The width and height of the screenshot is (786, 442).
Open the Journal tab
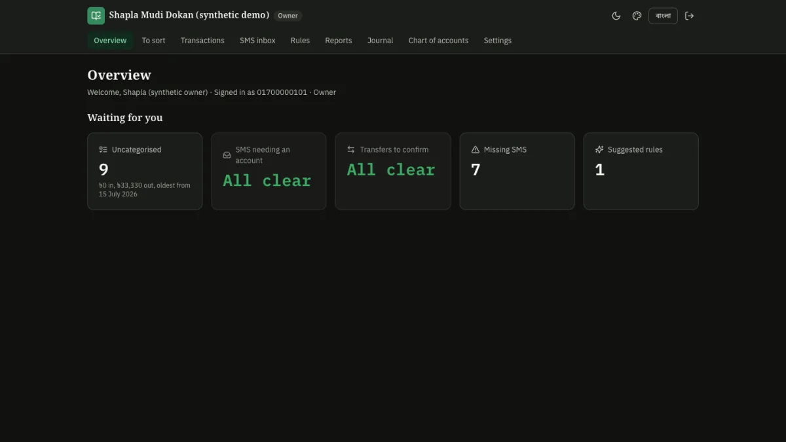tap(380, 41)
